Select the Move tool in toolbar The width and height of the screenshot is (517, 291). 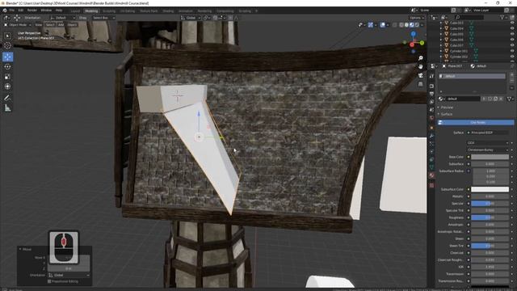tap(7, 57)
